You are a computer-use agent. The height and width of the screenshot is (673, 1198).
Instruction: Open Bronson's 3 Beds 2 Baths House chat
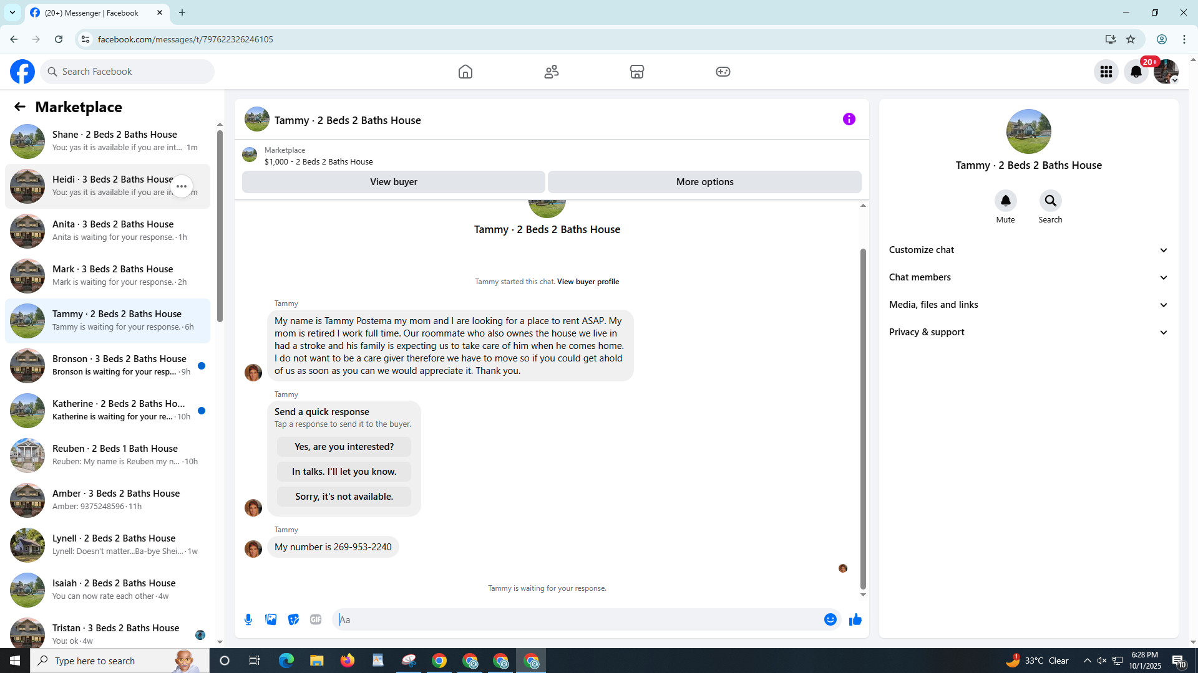(x=107, y=365)
